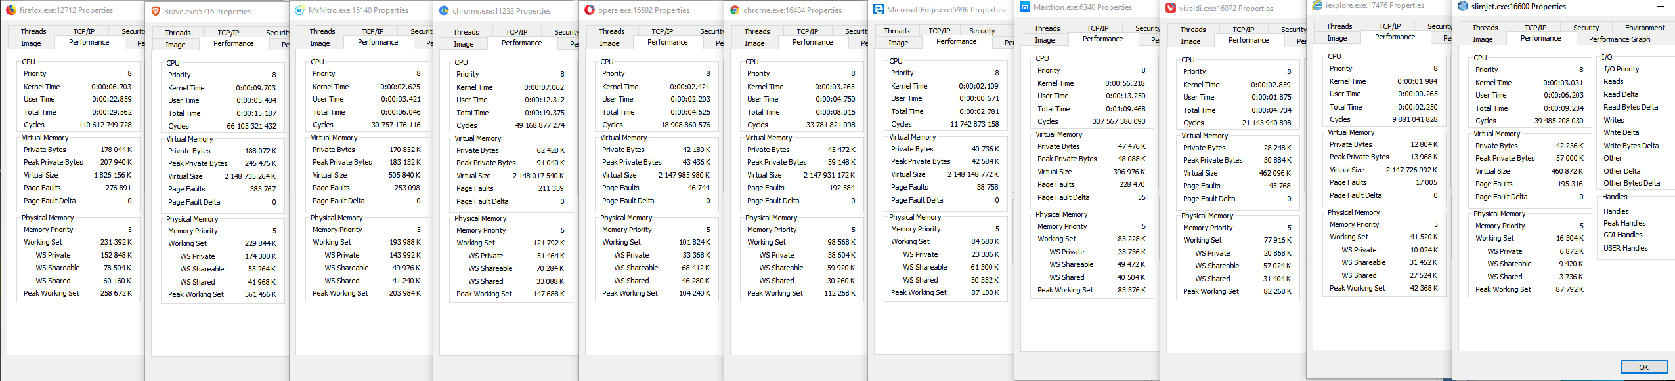Open Performance Graph tab in slimjet.exe Properties
Viewport: 1675px width, 381px height.
tap(1619, 39)
